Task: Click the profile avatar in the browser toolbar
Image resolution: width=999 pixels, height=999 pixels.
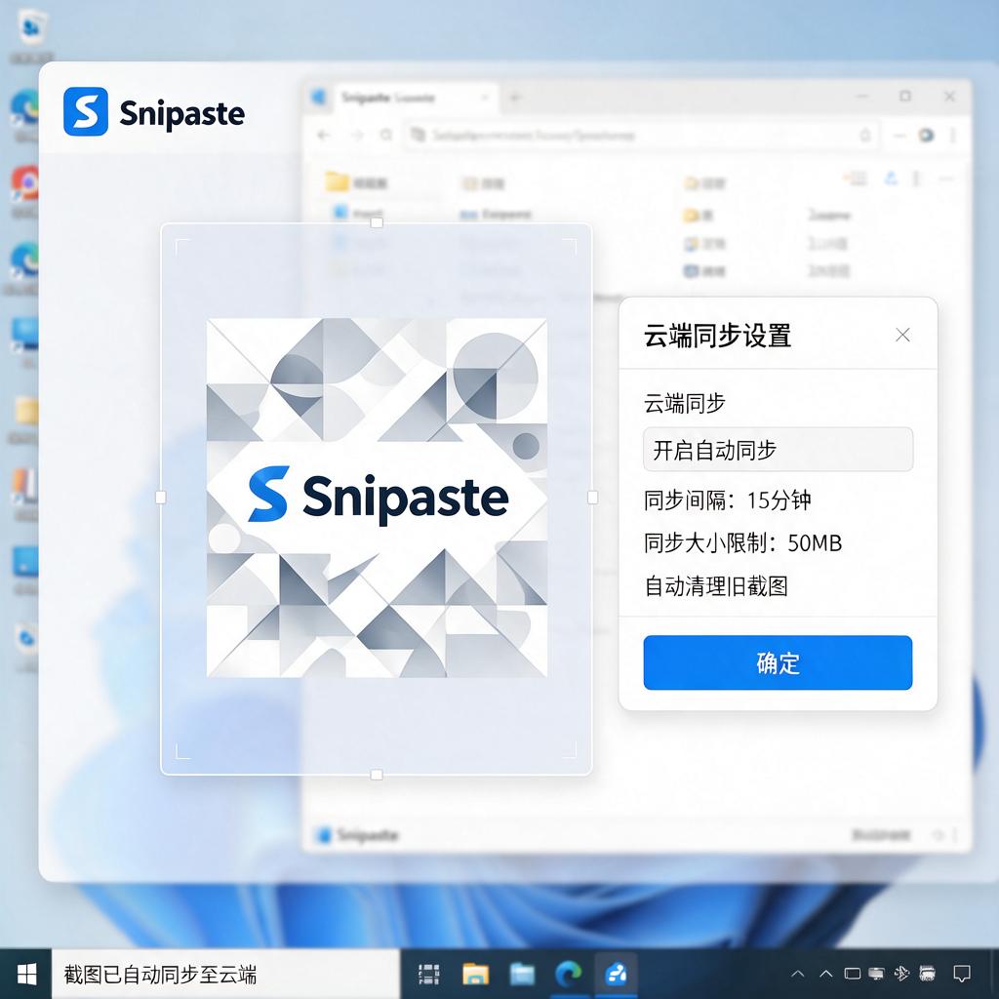Action: pos(926,135)
